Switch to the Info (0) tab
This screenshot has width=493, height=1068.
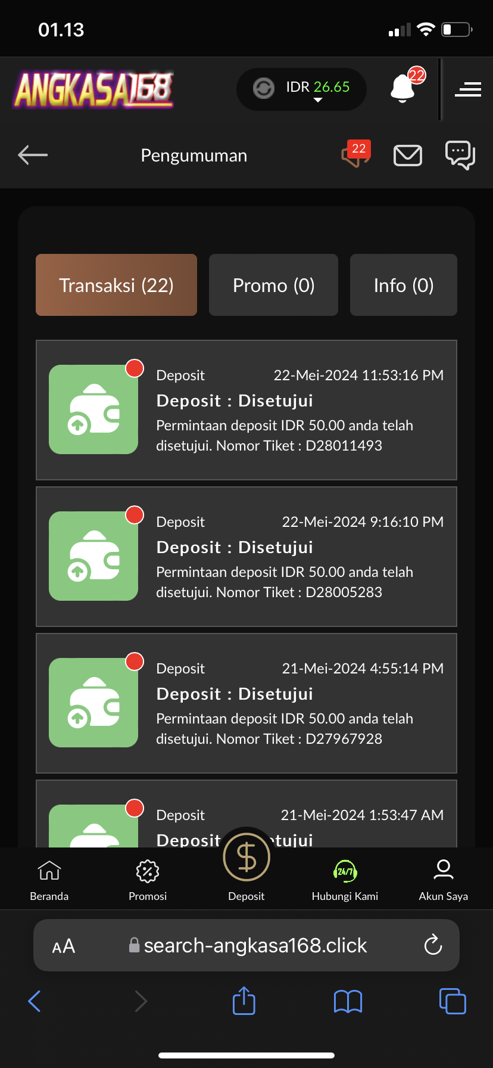[x=404, y=285]
